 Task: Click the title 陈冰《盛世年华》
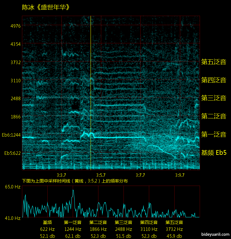[46, 7]
